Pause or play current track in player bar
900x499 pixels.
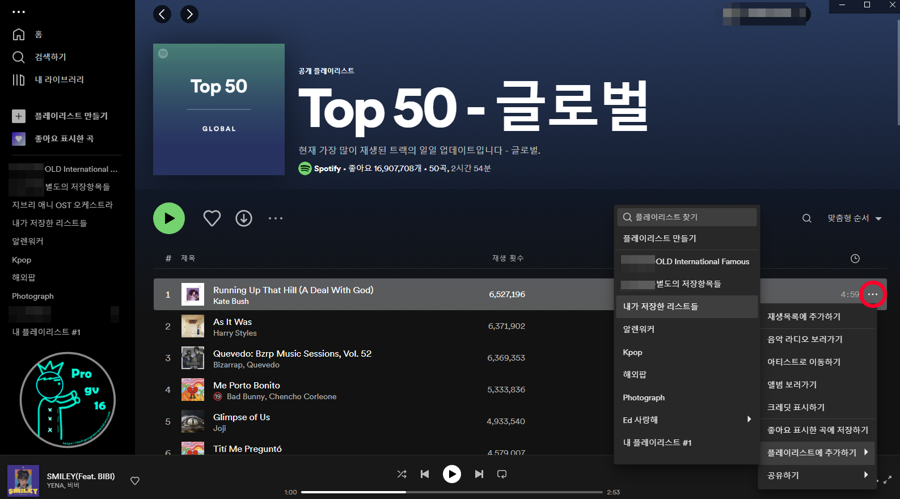tap(452, 474)
